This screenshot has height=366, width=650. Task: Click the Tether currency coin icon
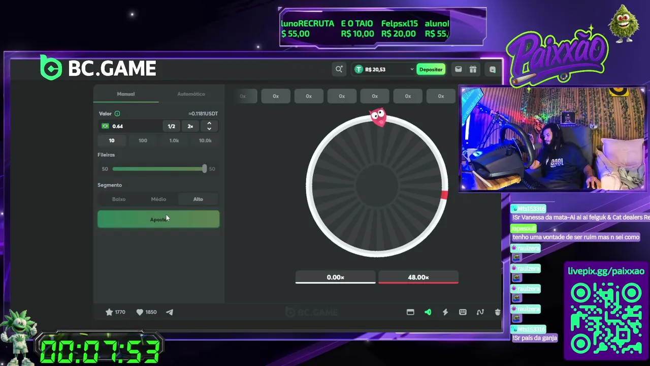click(359, 69)
